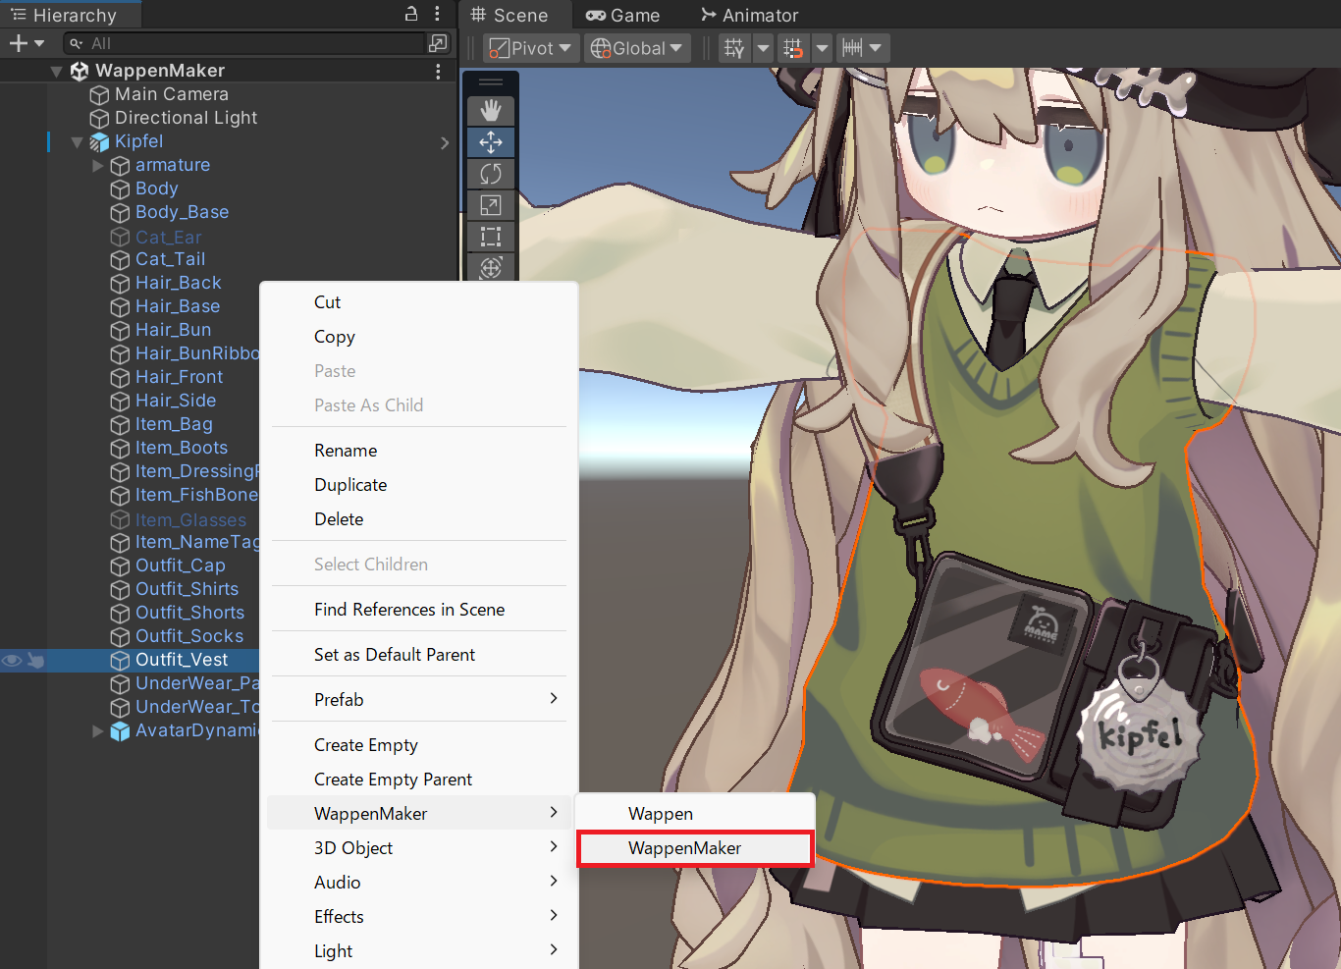This screenshot has width=1341, height=969.
Task: Collapse the WappenMaker scene tree
Action: (56, 72)
